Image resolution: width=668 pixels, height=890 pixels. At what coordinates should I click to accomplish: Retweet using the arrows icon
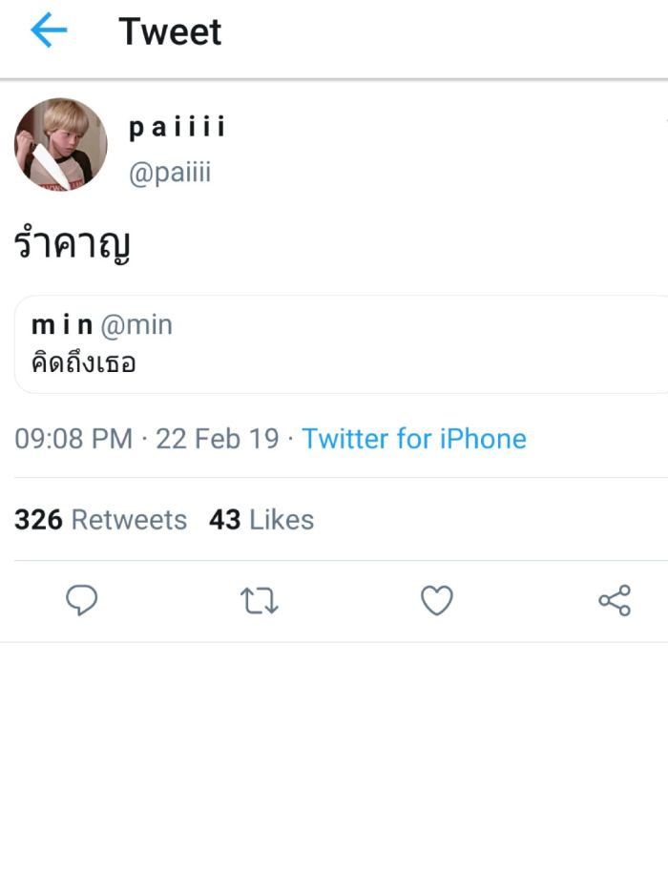tap(259, 601)
